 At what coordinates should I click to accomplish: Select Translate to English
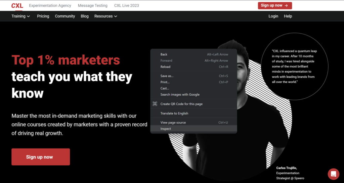point(193,113)
